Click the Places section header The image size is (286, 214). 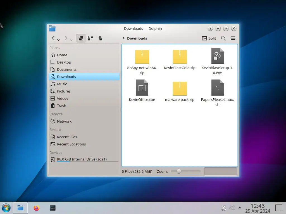pyautogui.click(x=55, y=48)
